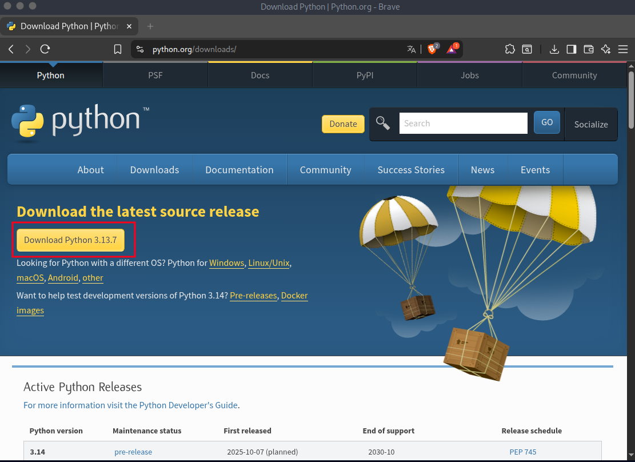Image resolution: width=635 pixels, height=462 pixels.
Task: Open the PEP 745 release schedule link
Action: pos(523,452)
